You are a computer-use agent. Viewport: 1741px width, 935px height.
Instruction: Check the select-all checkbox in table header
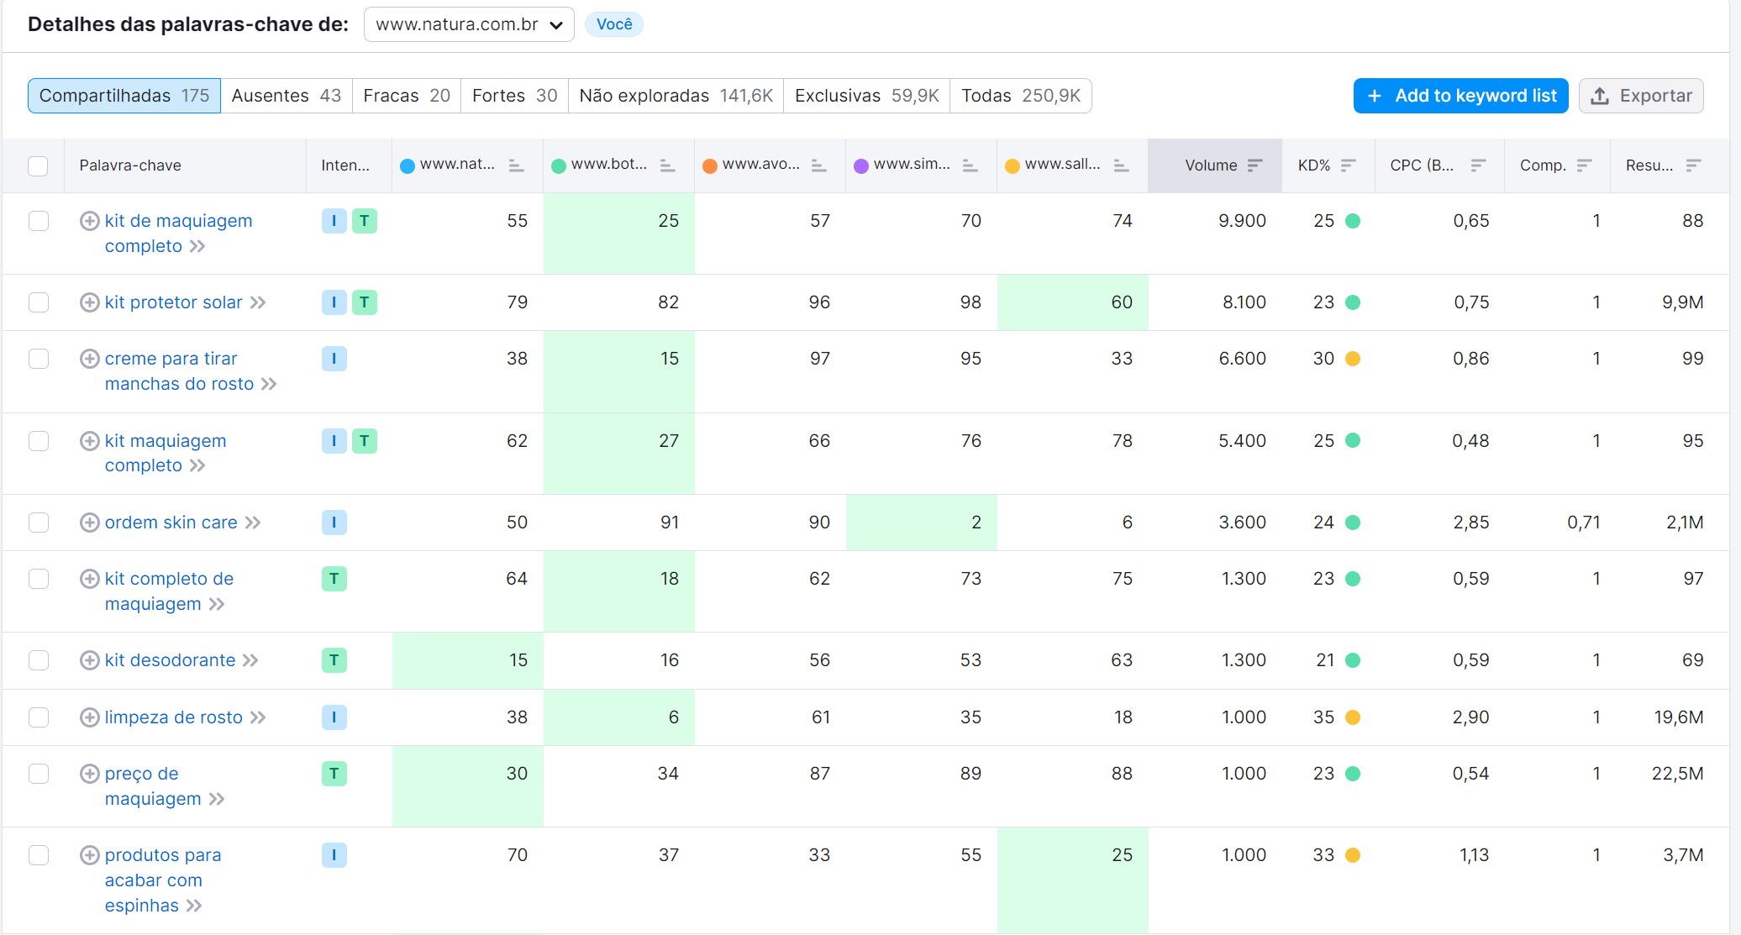[x=38, y=165]
